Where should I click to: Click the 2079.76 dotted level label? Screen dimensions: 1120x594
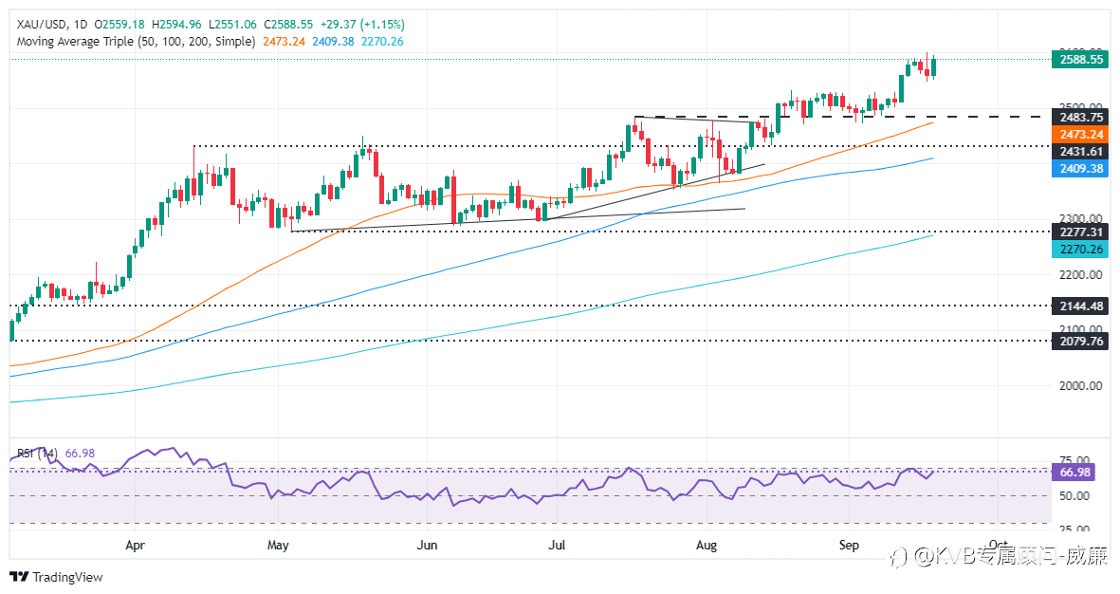click(1080, 341)
